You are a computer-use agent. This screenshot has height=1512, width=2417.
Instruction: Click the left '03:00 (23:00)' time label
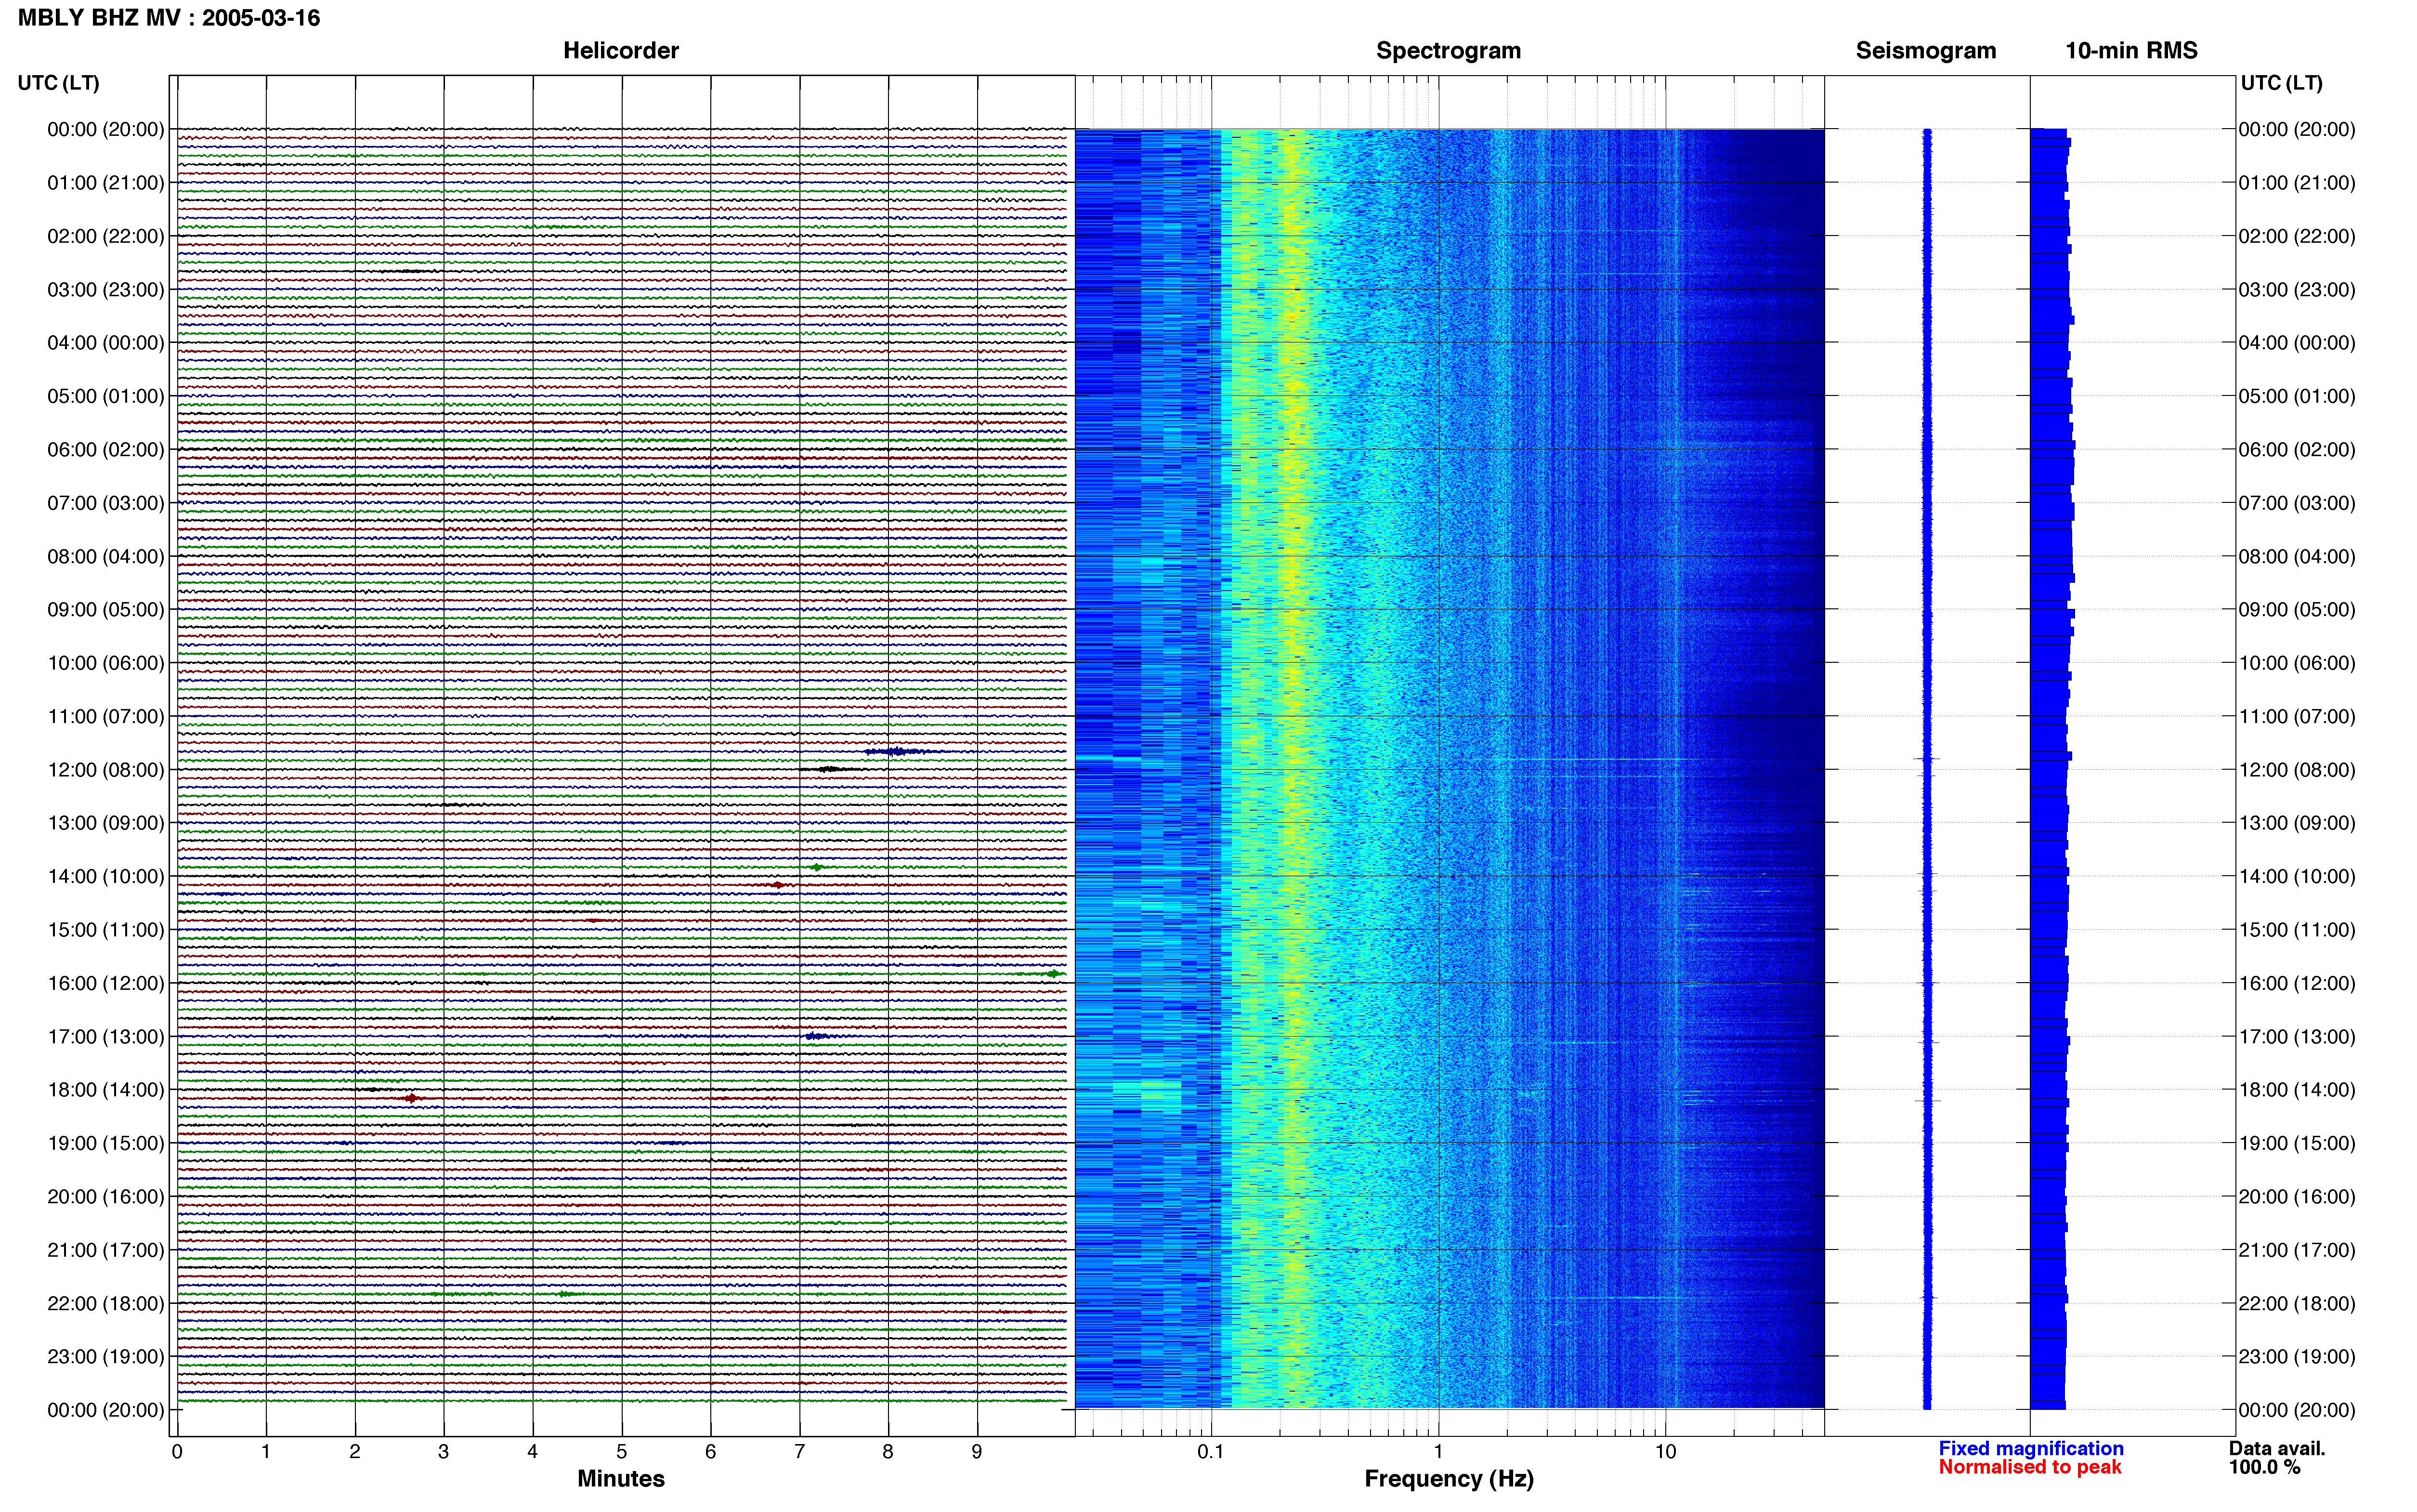(106, 290)
